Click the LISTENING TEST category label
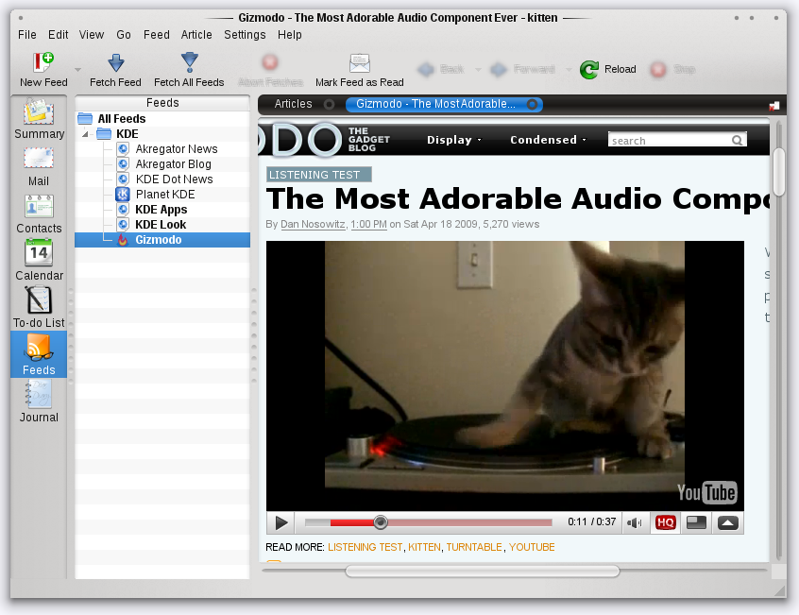799x615 pixels. click(319, 175)
